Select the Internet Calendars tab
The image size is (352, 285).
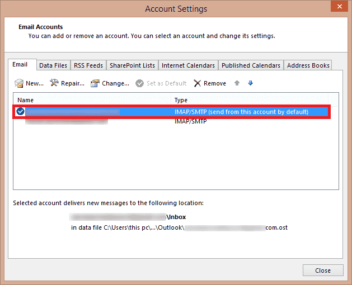pos(189,65)
